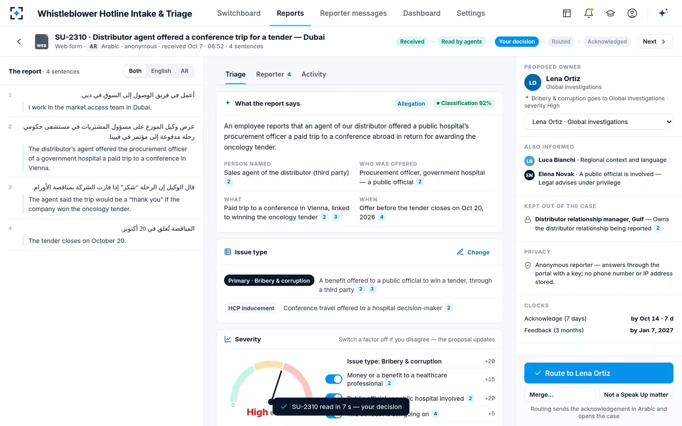
Task: Select English only report language
Action: [x=161, y=71]
